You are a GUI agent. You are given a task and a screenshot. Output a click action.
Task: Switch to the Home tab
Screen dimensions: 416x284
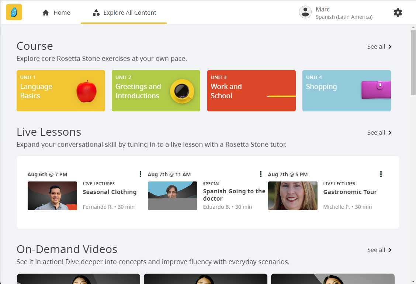click(56, 13)
